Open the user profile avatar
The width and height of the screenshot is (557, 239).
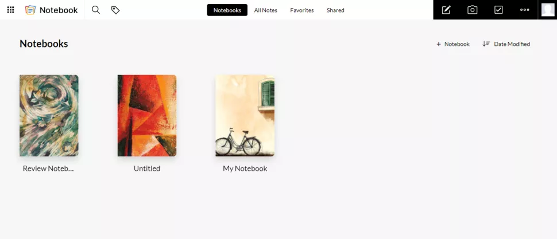(547, 10)
